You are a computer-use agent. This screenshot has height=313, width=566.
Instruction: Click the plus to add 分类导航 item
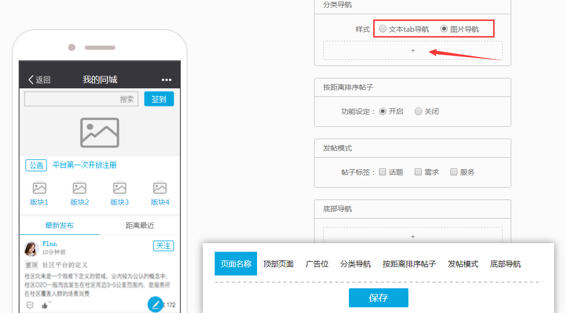413,50
